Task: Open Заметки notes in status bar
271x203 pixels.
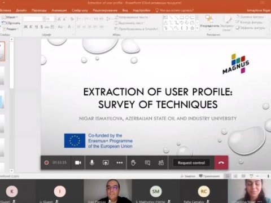Action: pos(187,176)
